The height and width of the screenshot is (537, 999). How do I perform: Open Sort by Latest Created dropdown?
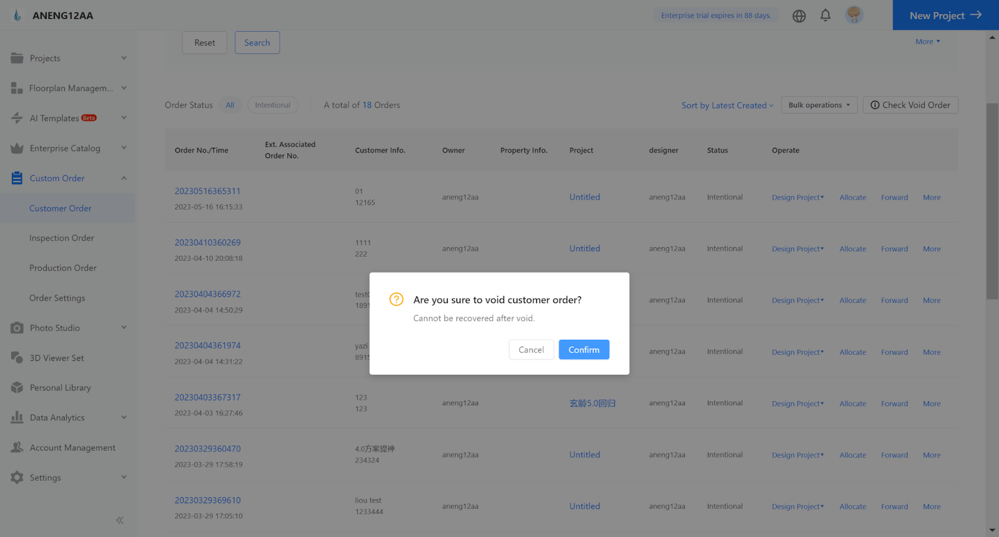point(727,105)
